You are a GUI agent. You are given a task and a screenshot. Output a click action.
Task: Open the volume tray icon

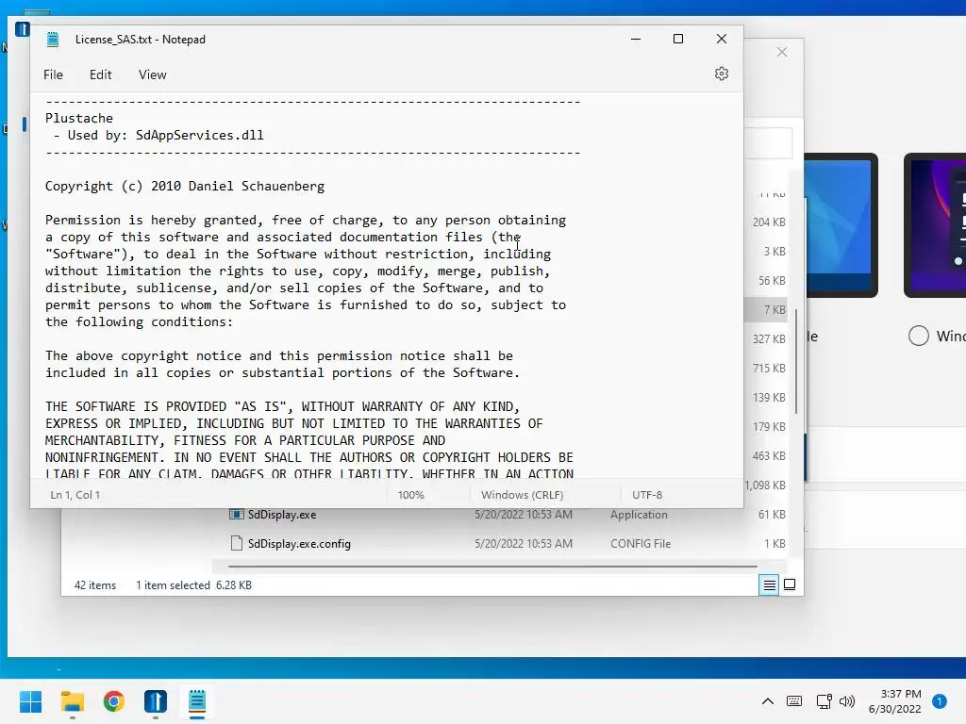click(847, 701)
